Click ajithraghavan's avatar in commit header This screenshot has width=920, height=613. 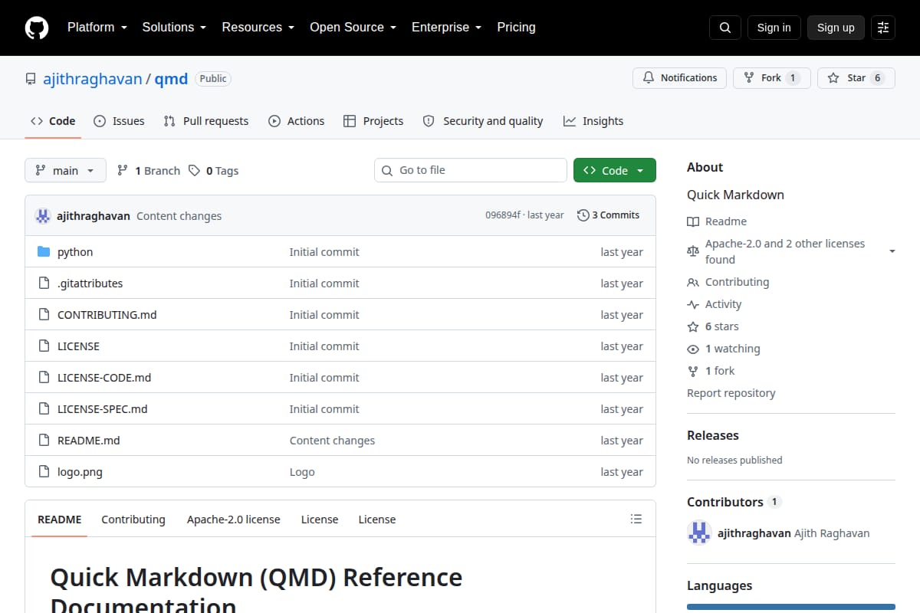(x=43, y=215)
